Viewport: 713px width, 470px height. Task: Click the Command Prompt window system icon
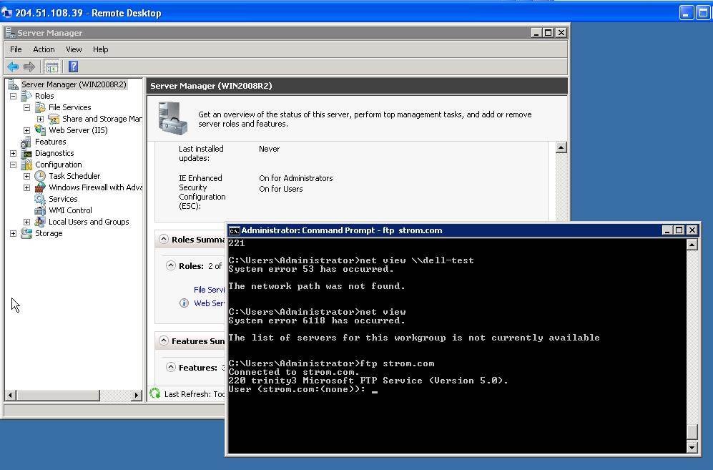(x=234, y=230)
